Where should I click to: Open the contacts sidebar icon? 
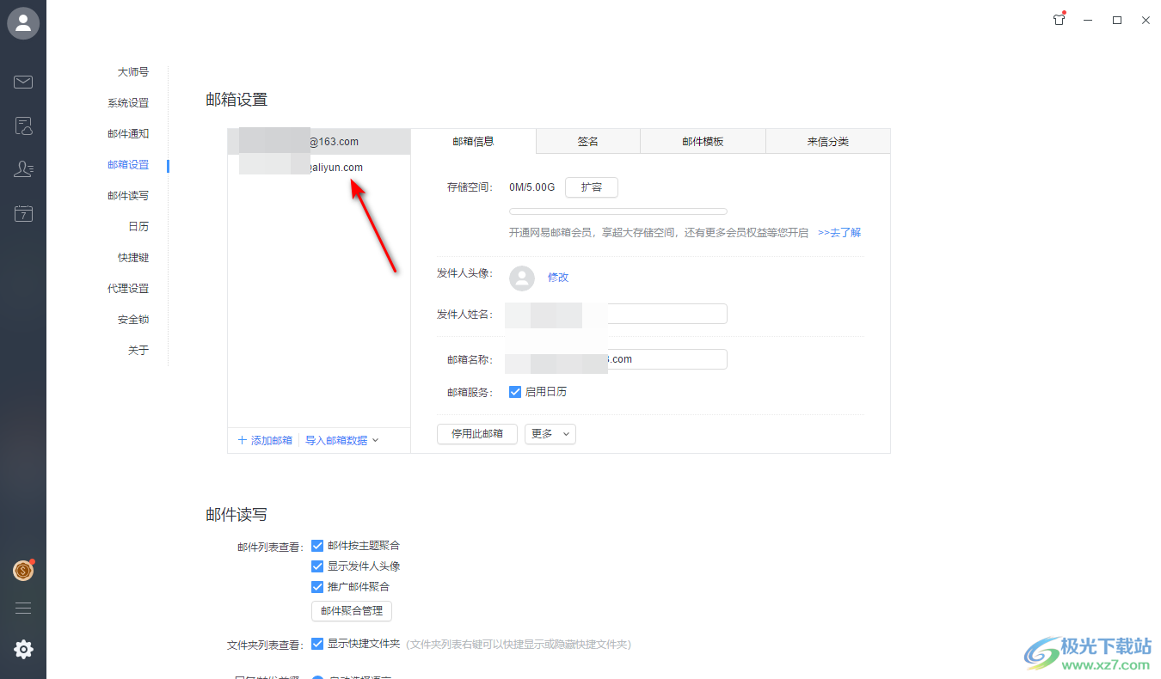click(x=23, y=169)
